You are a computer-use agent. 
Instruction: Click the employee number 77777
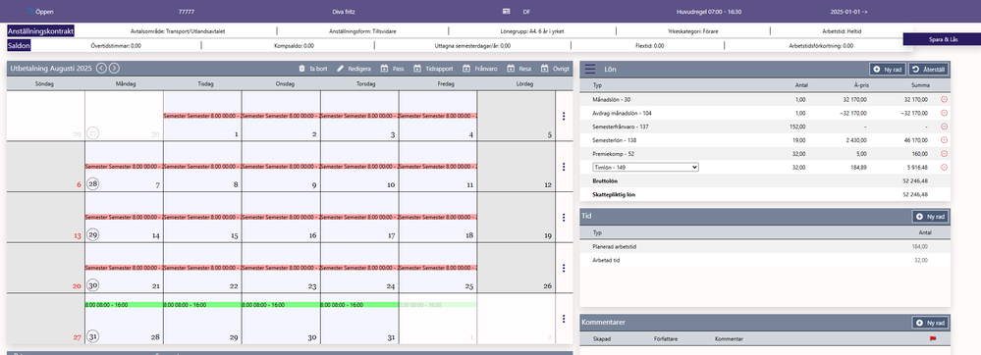coord(186,12)
